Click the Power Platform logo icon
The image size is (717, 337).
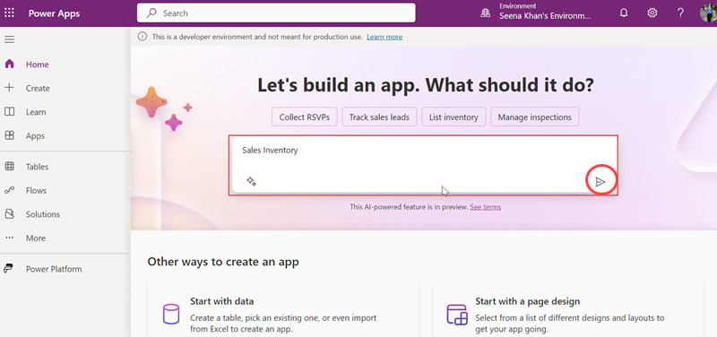[8, 269]
